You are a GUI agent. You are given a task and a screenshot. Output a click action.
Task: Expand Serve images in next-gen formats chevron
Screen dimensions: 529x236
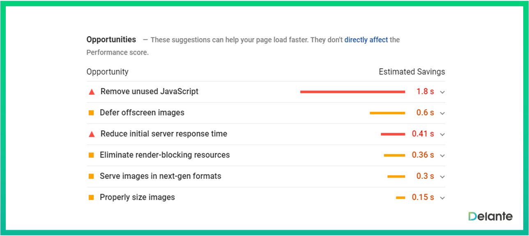442,177
